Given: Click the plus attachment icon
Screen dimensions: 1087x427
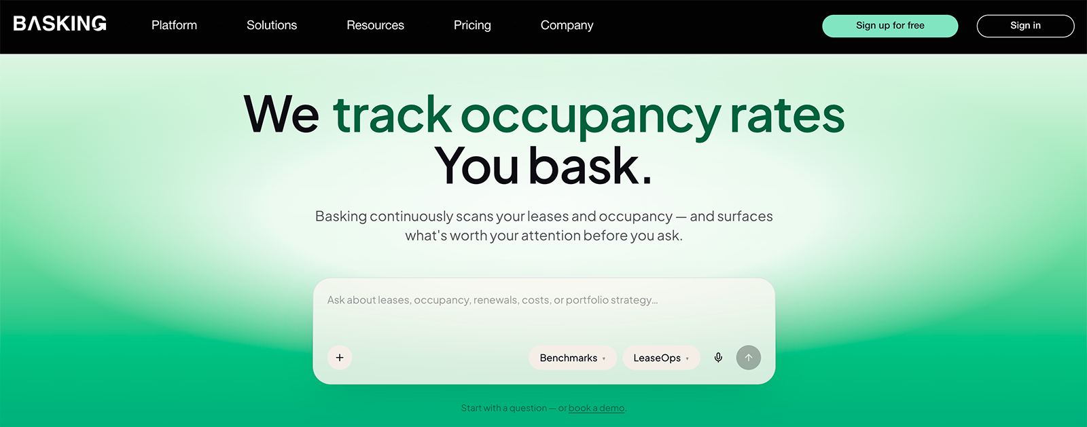Looking at the screenshot, I should tap(340, 358).
